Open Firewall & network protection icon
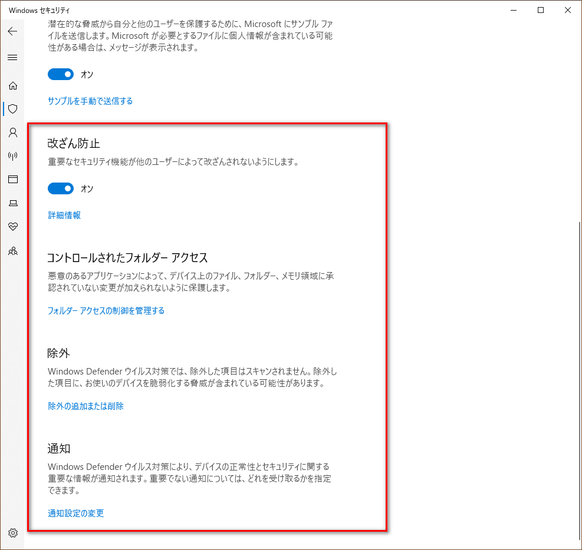 coord(12,156)
